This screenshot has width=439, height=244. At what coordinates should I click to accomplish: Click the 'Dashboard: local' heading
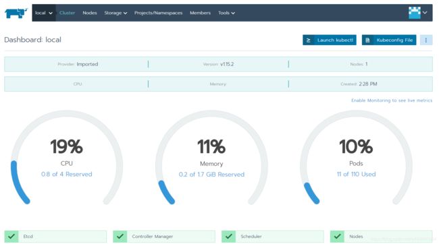[33, 40]
